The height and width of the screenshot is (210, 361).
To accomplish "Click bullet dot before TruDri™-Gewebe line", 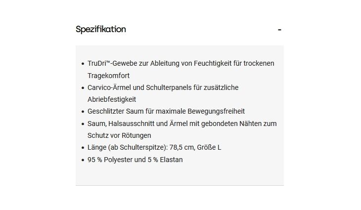I will [x=82, y=64].
